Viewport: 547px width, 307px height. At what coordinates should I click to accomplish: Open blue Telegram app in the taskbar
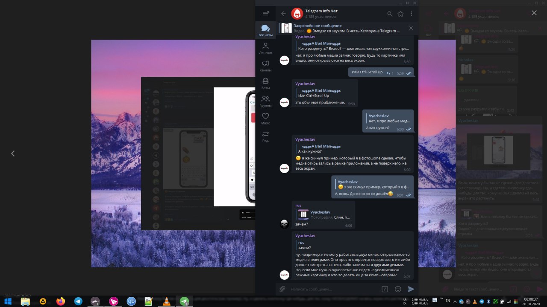click(78, 301)
